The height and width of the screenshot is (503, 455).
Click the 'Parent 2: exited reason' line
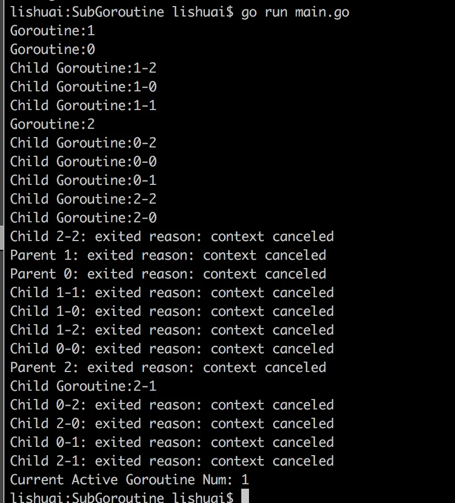(x=168, y=367)
